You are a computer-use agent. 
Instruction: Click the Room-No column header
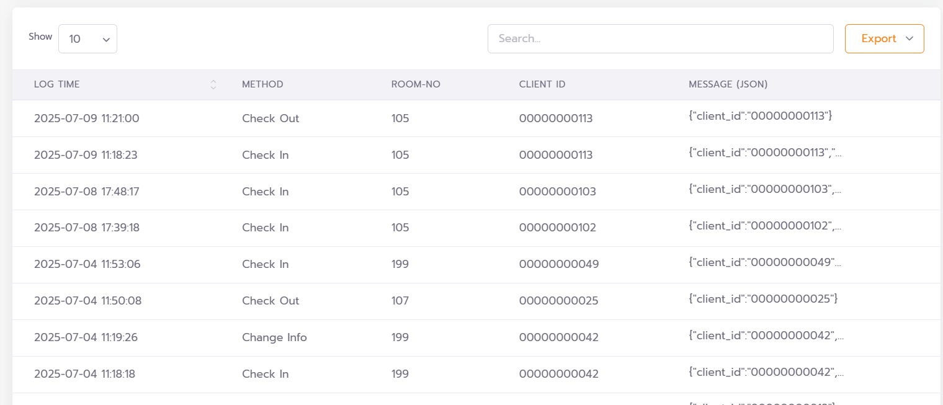(416, 84)
